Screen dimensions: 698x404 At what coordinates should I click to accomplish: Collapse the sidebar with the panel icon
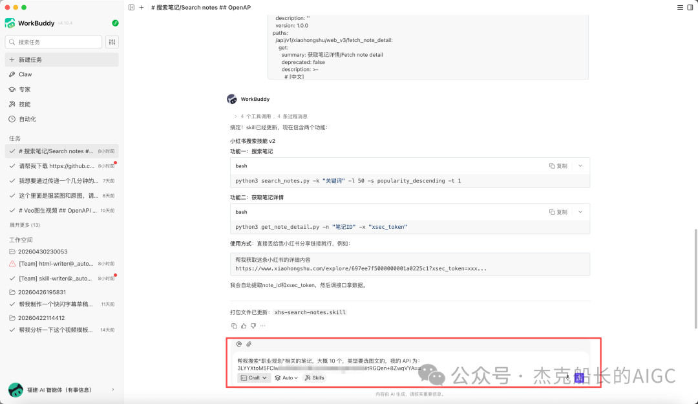pos(131,8)
